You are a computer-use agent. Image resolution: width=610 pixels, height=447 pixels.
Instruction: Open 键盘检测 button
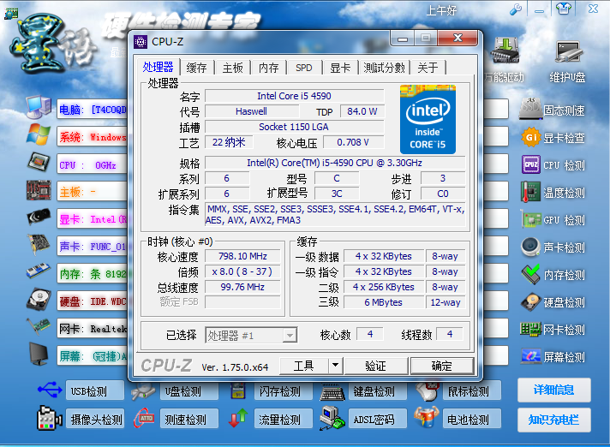378,390
